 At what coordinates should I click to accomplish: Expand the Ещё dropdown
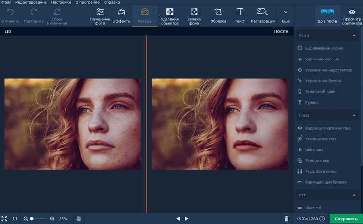point(286,16)
